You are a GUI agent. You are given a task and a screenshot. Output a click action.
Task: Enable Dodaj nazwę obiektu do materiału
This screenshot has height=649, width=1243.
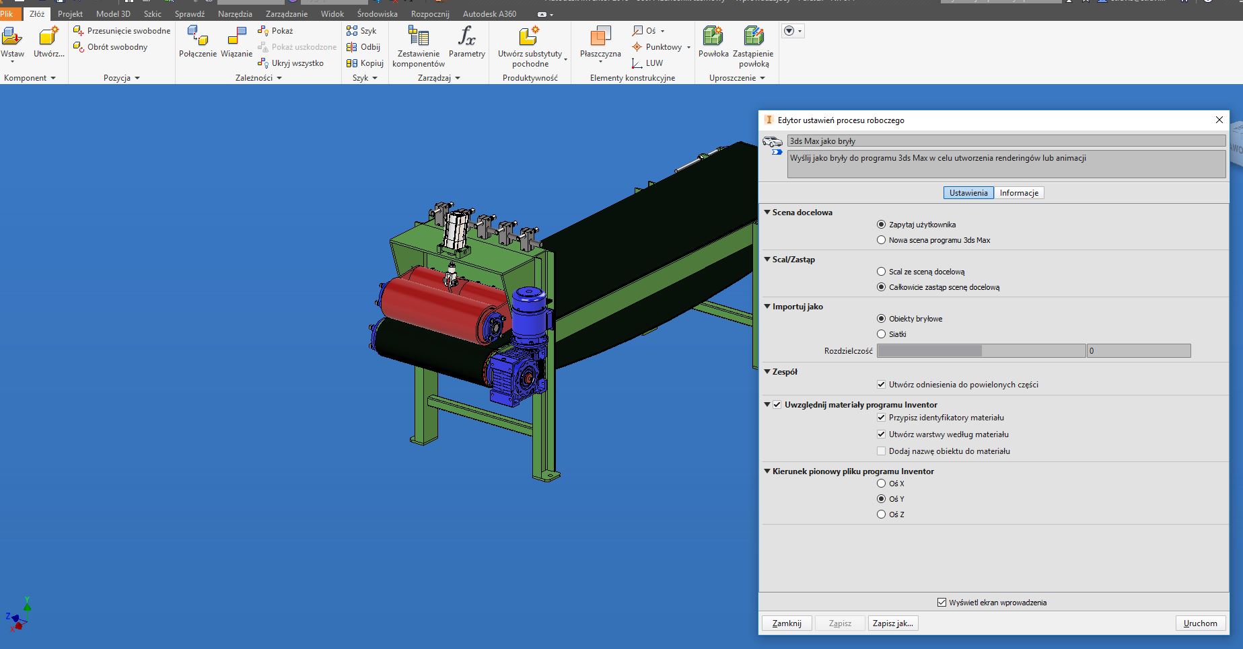881,451
